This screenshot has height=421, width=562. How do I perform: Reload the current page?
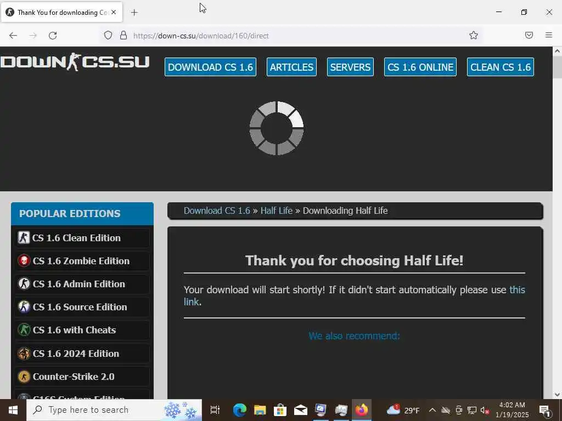pos(53,36)
